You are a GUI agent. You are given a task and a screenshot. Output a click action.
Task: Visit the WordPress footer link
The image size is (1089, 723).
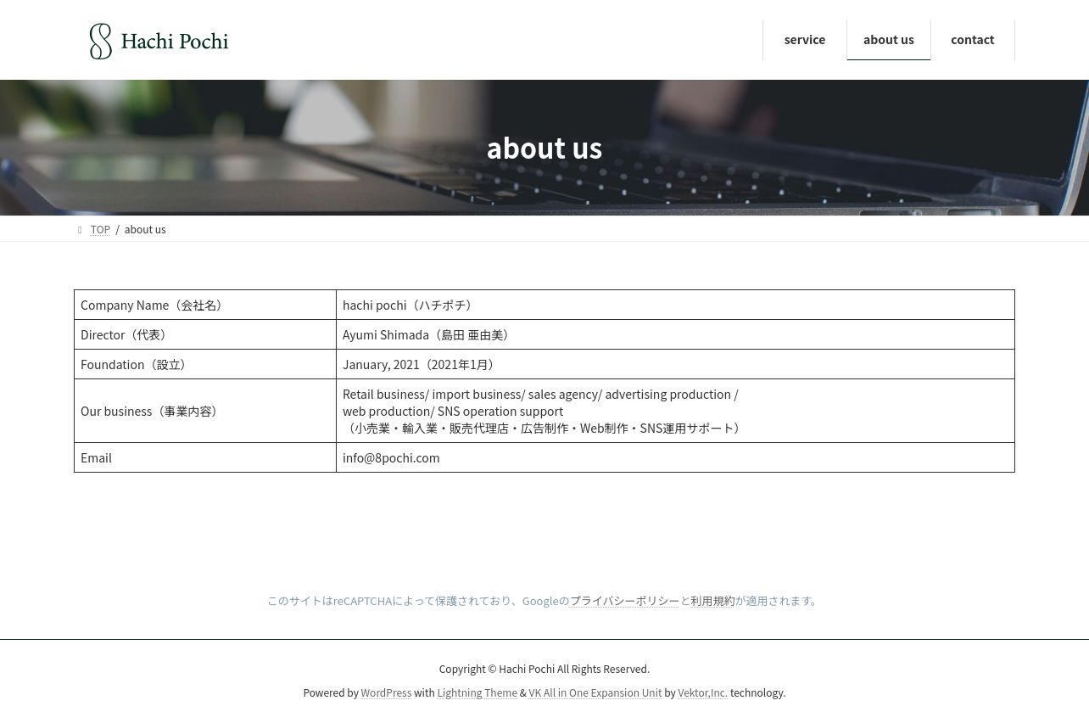point(386,693)
